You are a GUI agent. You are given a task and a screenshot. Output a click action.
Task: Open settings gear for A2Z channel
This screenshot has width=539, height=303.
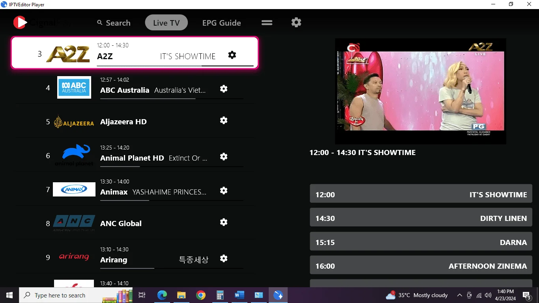click(232, 55)
